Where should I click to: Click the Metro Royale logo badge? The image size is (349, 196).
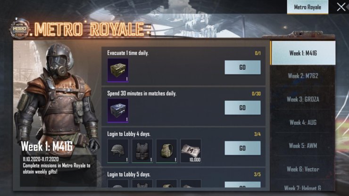click(x=19, y=29)
